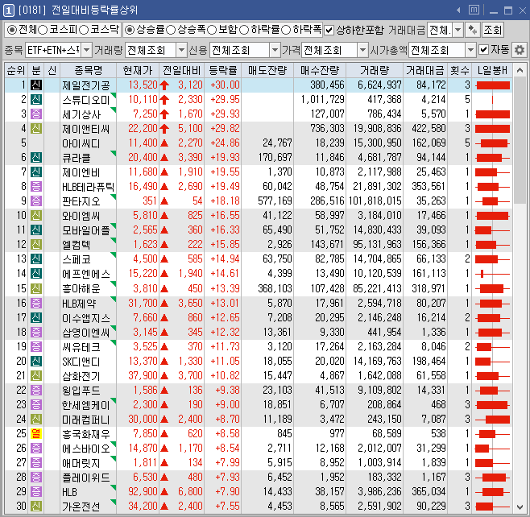Click the up triangle icon for 아이씨디
This screenshot has width=530, height=517.
coord(164,143)
